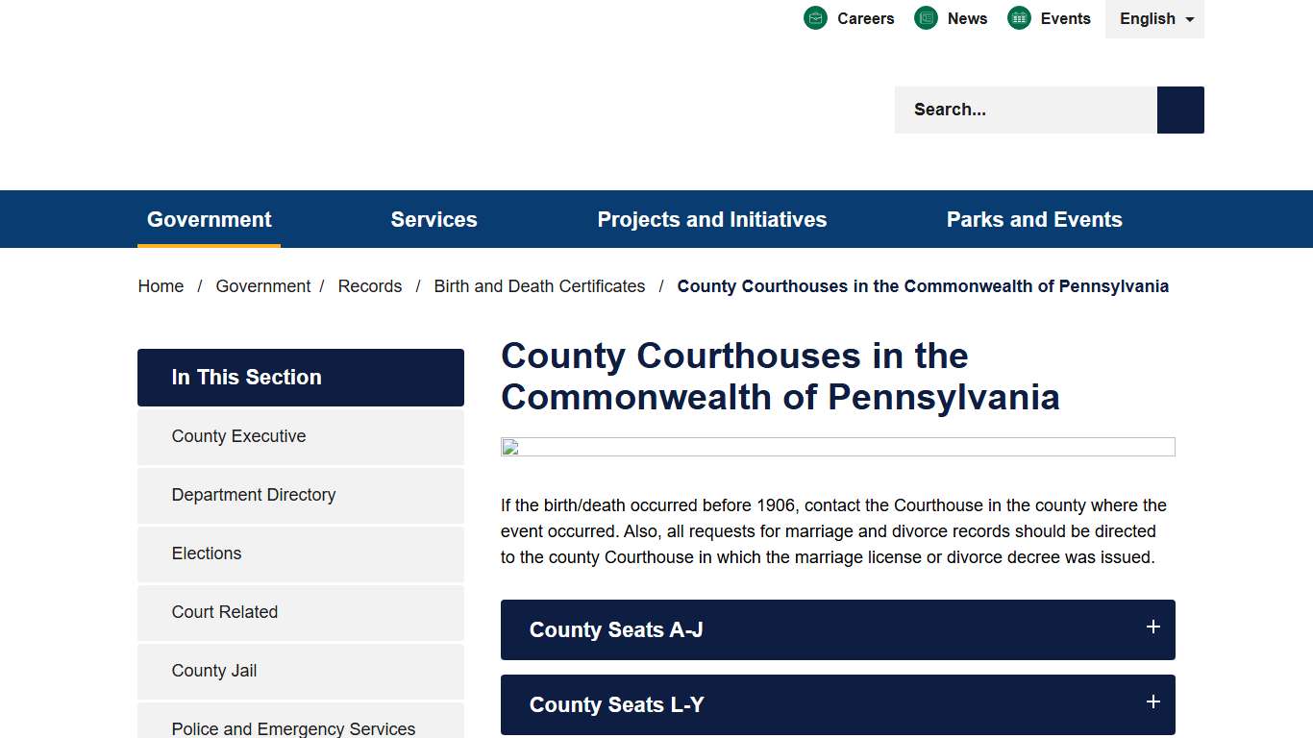Open the Parks and Events menu
Viewport: 1313px width, 738px height.
1034,219
